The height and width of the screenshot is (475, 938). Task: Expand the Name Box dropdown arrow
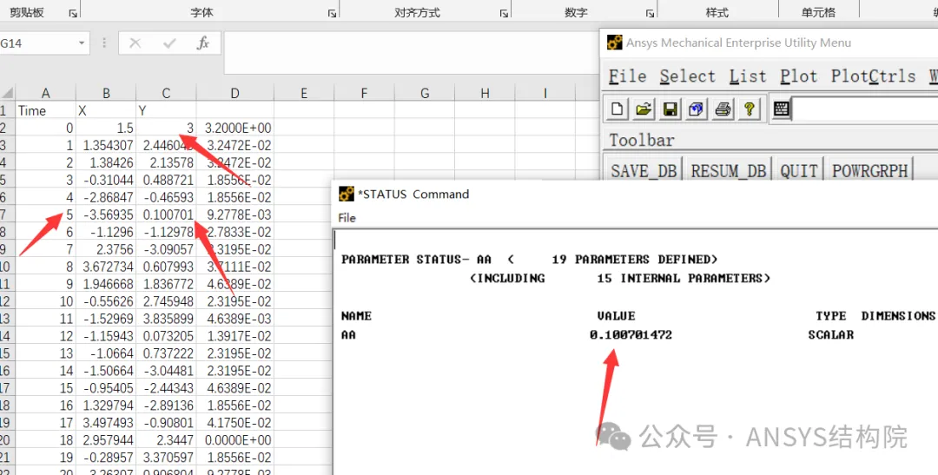[x=82, y=43]
